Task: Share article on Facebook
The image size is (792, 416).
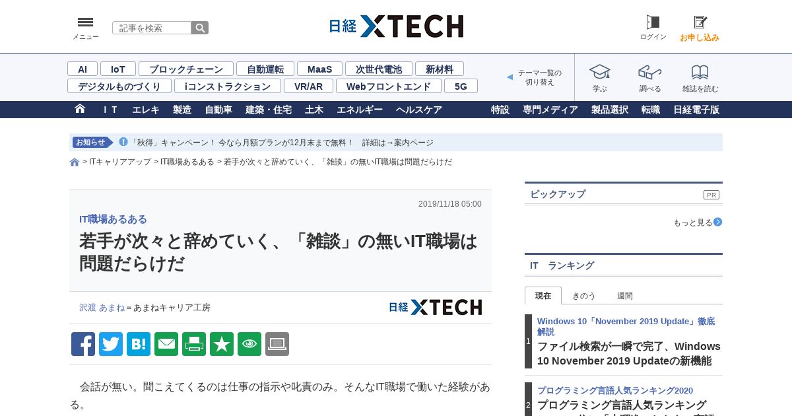Action: point(83,344)
